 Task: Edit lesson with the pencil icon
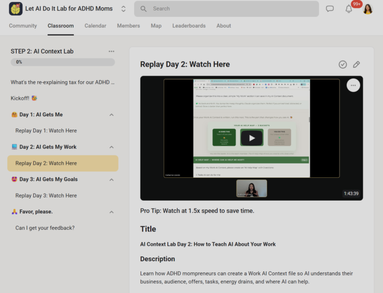click(x=356, y=64)
